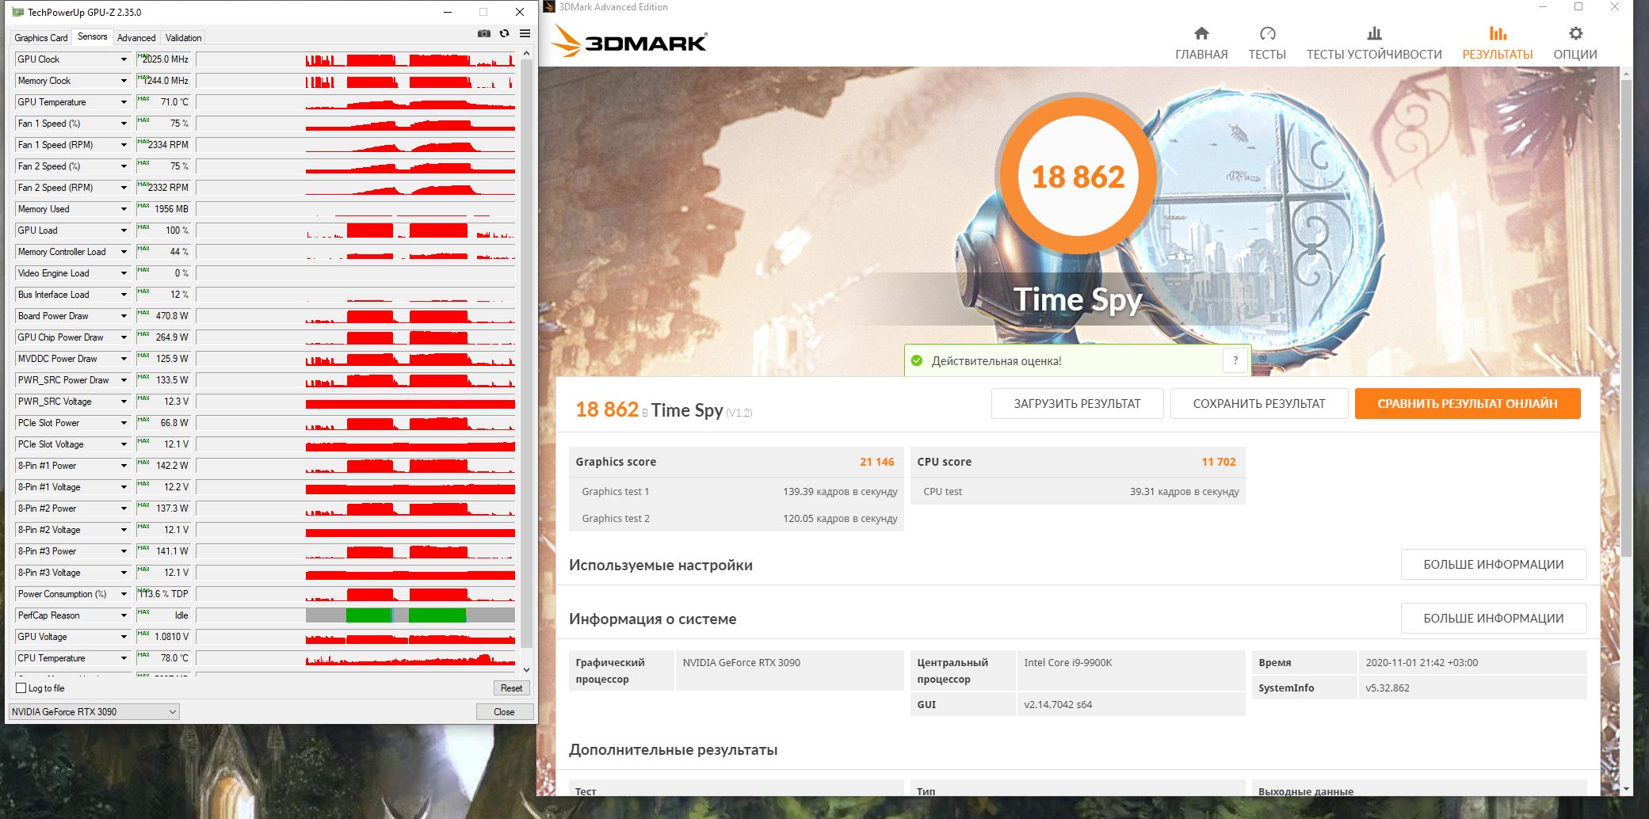The width and height of the screenshot is (1649, 819).
Task: Open Board Power Draw sensor dropdown
Action: (124, 316)
